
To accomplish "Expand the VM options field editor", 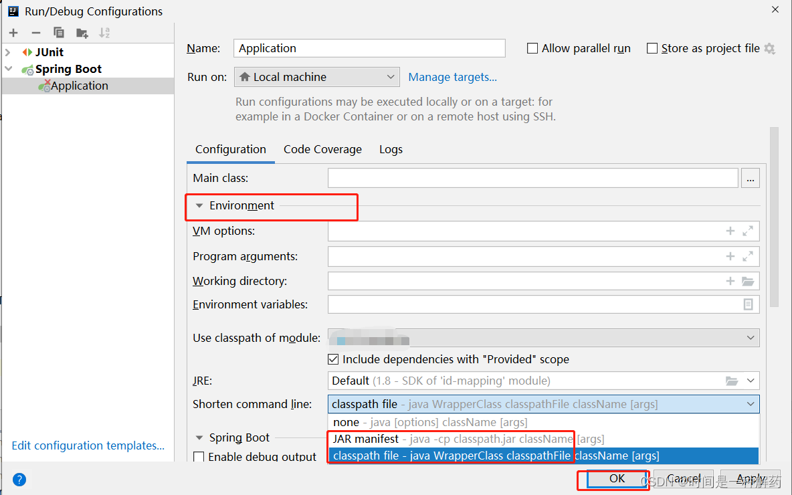I will 748,231.
